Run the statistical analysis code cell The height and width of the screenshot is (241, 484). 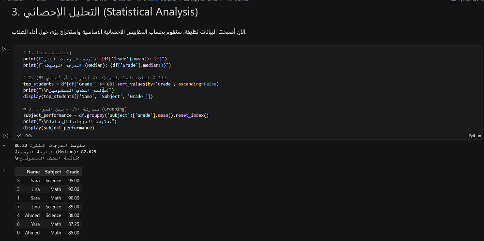click(4, 49)
